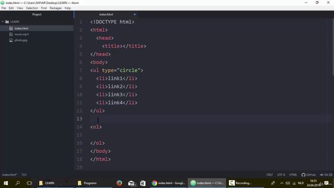Click the 13:1 cursor position indicator

click(x=24, y=175)
